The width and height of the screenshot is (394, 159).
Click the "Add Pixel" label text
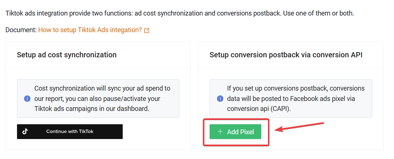[241, 132]
